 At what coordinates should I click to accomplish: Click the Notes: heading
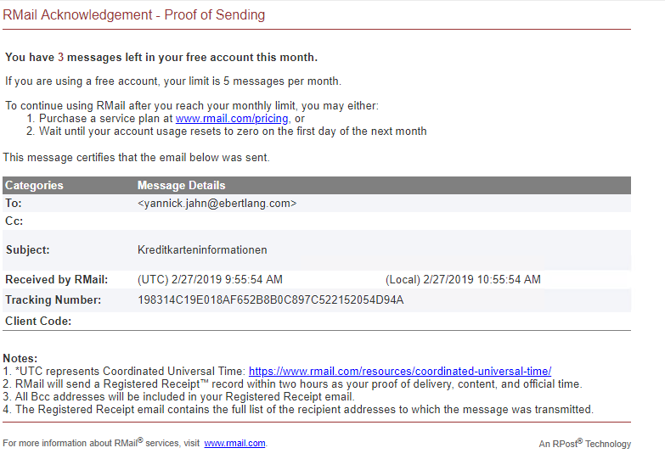pyautogui.click(x=20, y=359)
